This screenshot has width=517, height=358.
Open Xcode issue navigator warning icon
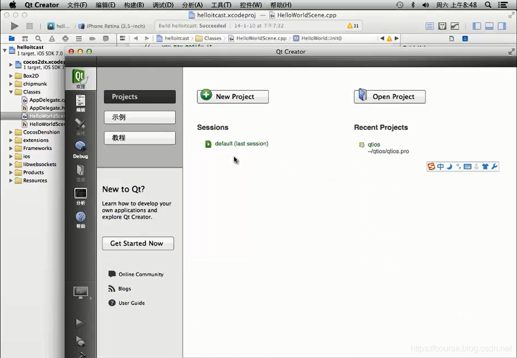(x=52, y=39)
